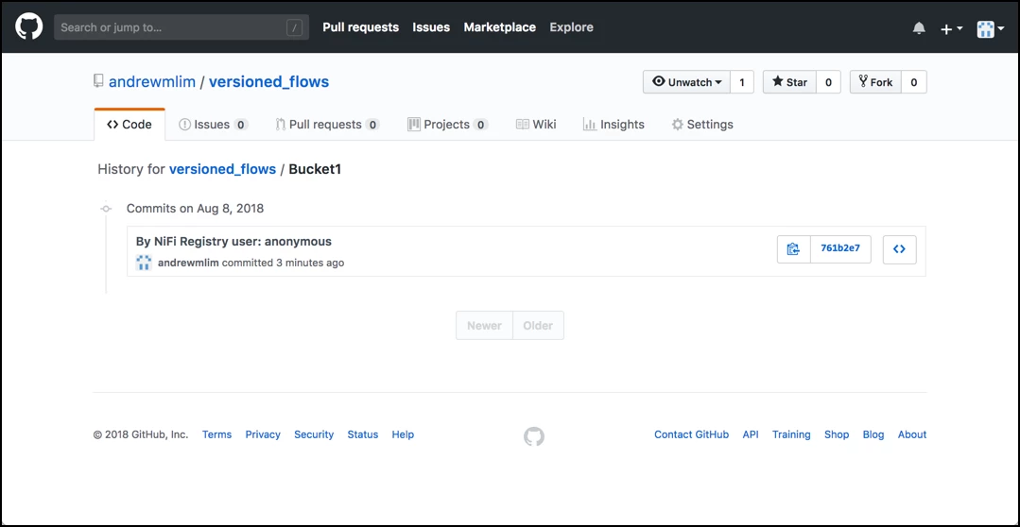
Task: Click the watchers count 1
Action: pos(742,82)
